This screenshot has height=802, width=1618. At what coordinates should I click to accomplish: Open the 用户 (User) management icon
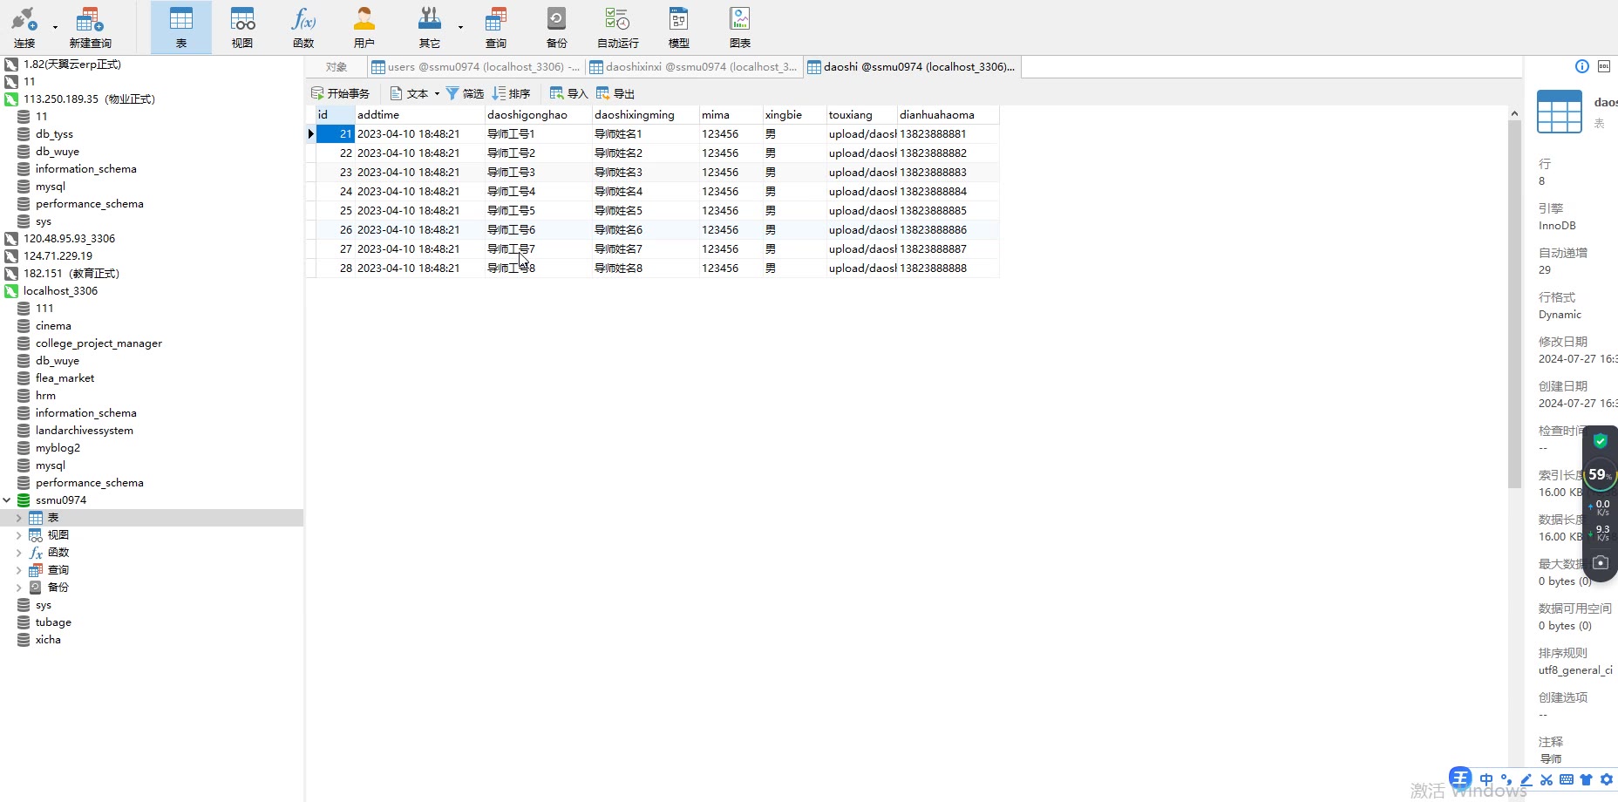click(x=364, y=27)
